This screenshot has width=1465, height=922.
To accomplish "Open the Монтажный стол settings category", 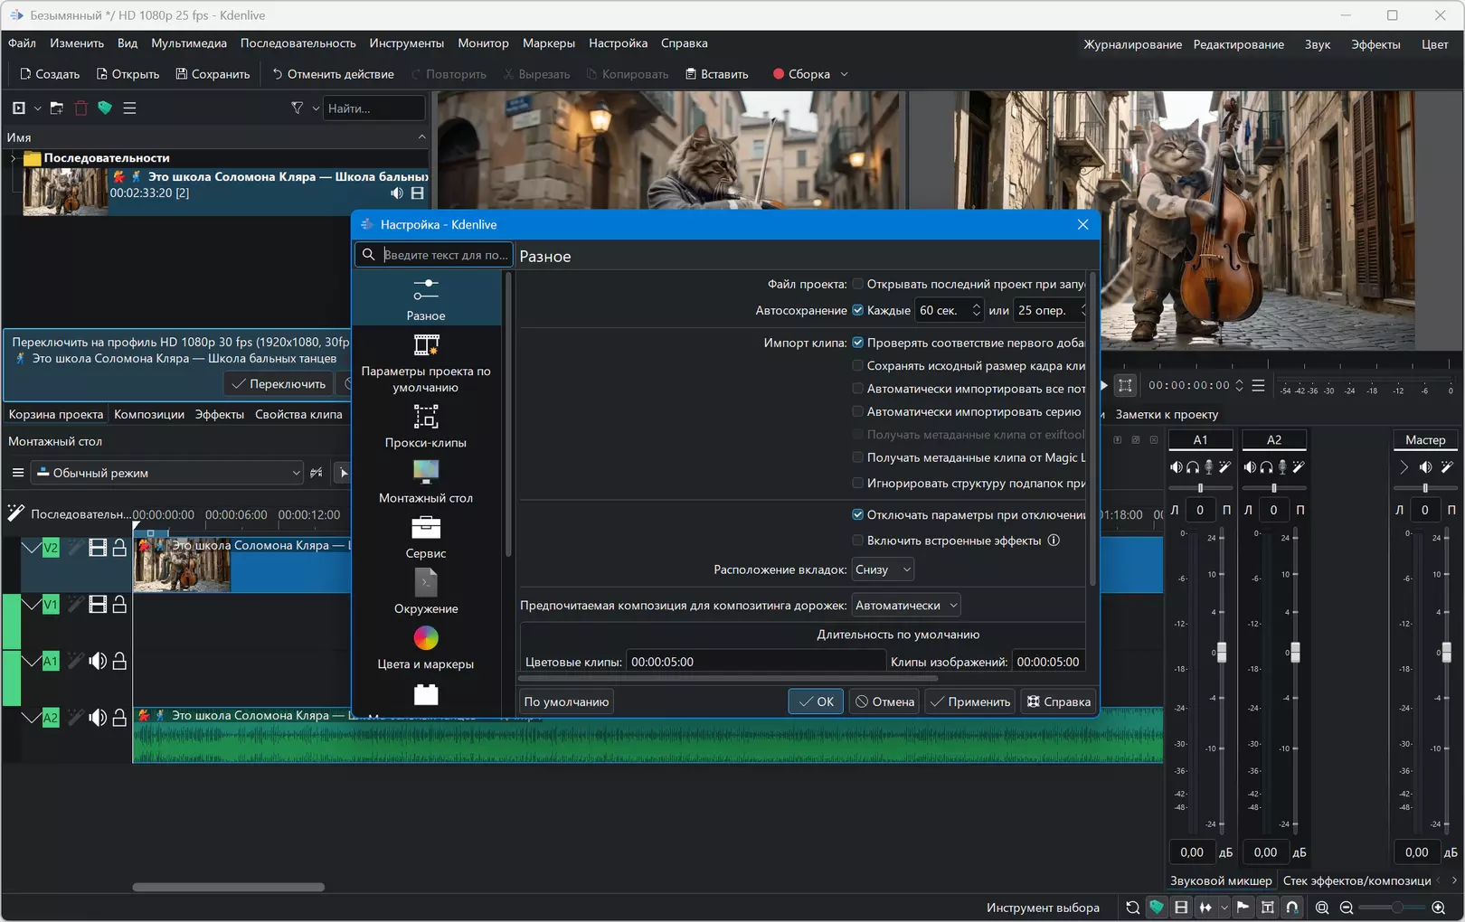I will 426,482.
